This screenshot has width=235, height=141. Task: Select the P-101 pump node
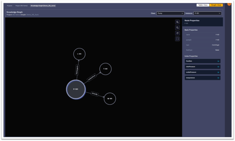tap(76, 89)
